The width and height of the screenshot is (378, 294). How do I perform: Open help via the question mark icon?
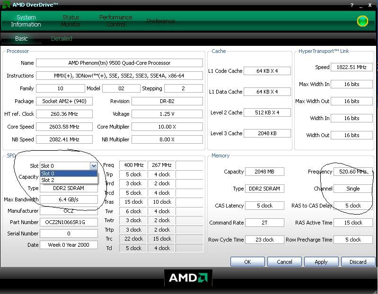pos(352,5)
